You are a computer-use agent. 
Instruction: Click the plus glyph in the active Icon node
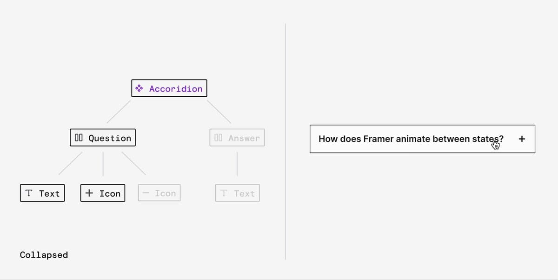[89, 193]
